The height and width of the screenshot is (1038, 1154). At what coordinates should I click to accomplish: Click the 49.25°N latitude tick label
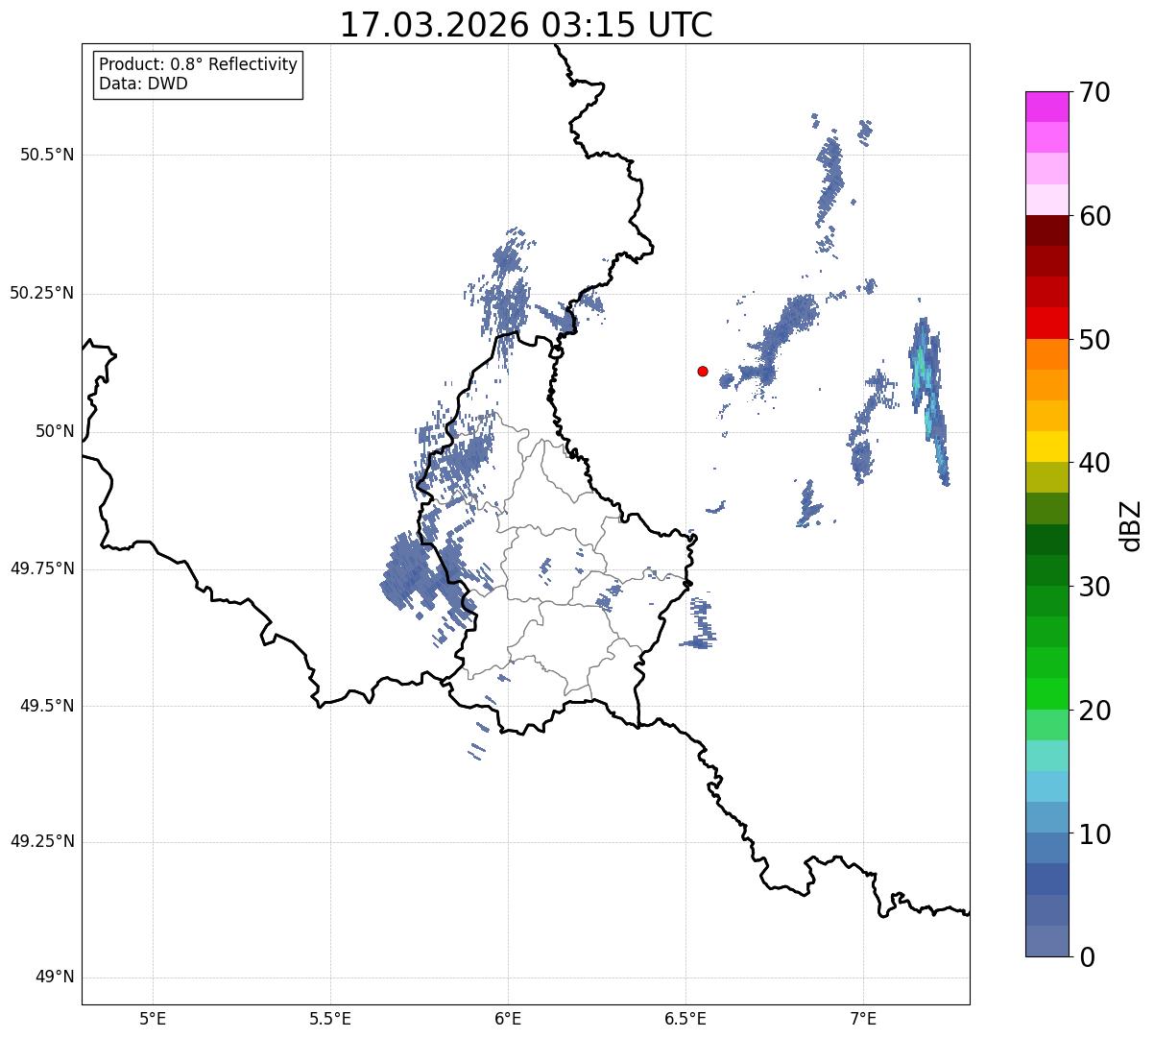point(41,842)
